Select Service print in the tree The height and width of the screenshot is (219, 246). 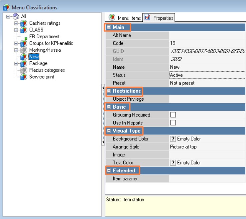pyautogui.click(x=41, y=77)
